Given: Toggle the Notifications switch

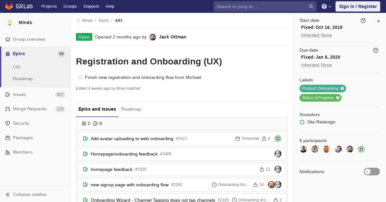Looking at the screenshot, I should (372, 172).
